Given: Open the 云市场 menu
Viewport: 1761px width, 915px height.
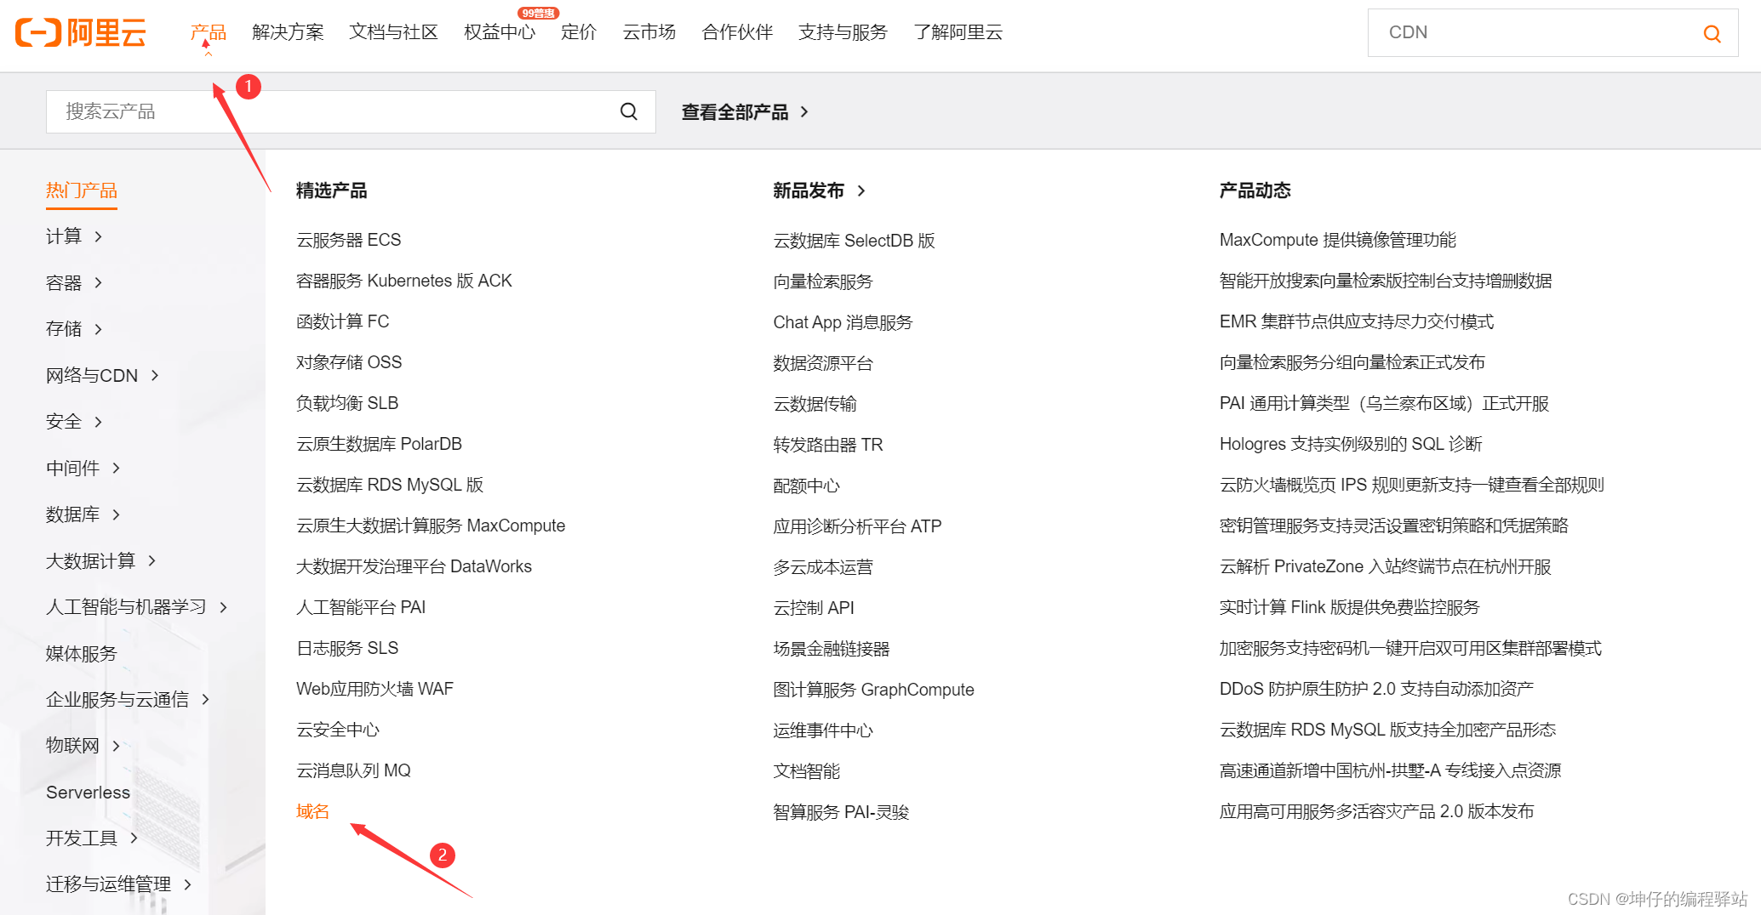Looking at the screenshot, I should pos(649,32).
